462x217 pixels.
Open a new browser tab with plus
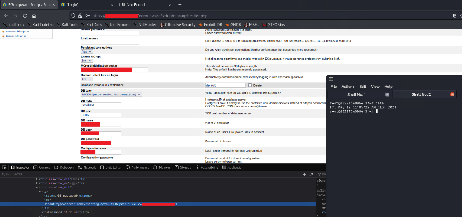pyautogui.click(x=180, y=5)
